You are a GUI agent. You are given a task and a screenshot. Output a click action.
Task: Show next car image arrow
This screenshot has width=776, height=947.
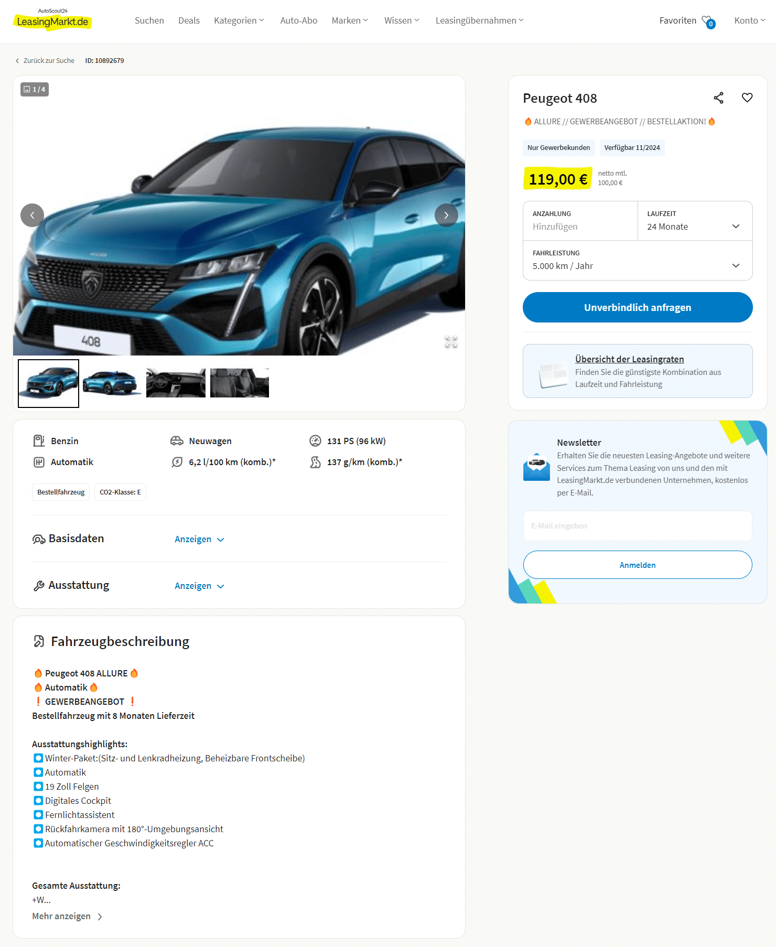pyautogui.click(x=446, y=215)
